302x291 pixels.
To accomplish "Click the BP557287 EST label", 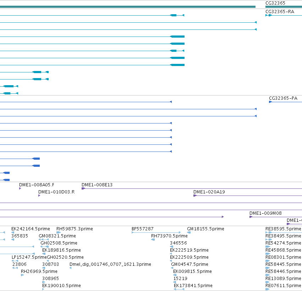I will tap(143, 229).
